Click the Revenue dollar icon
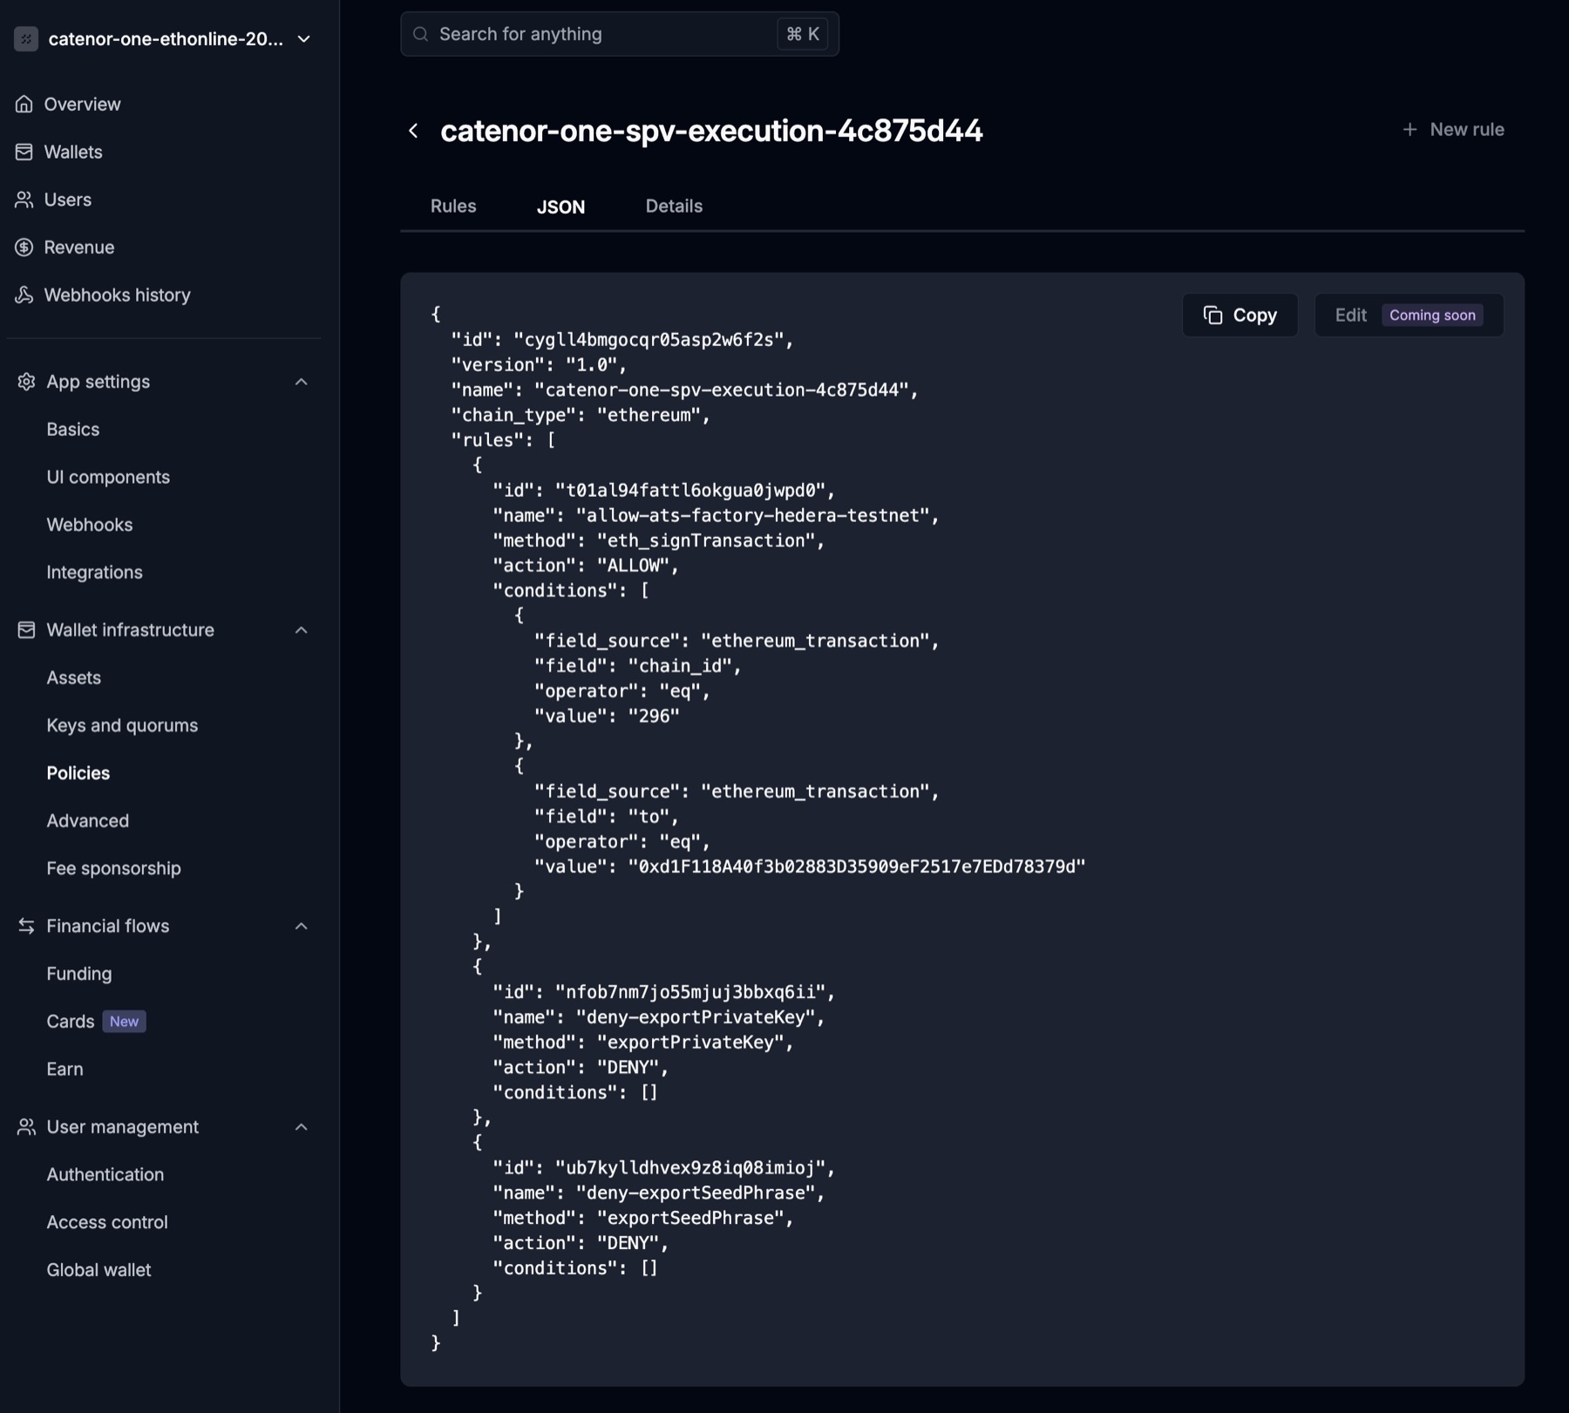This screenshot has height=1413, width=1569. point(24,248)
